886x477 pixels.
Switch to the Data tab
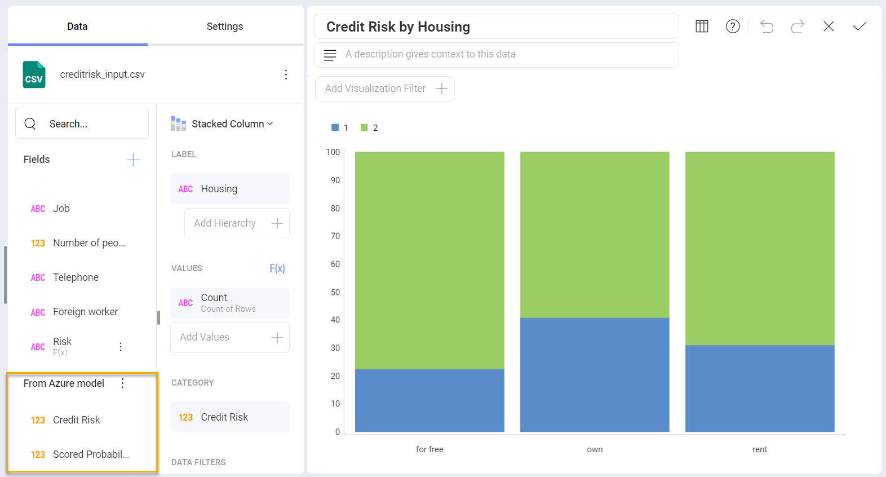tap(77, 26)
